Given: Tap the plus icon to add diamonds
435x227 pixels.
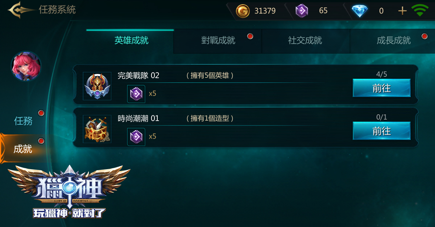Looking at the screenshot, I should pyautogui.click(x=402, y=11).
